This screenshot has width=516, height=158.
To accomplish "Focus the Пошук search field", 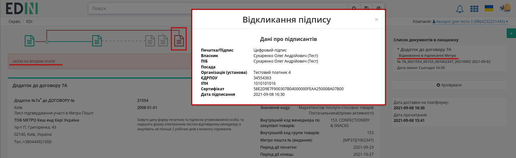I will 217,8.
